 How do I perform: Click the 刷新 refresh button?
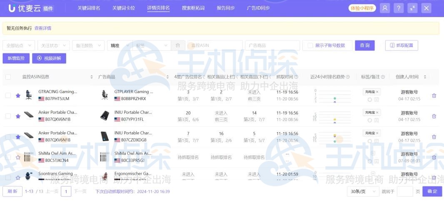coord(12,191)
